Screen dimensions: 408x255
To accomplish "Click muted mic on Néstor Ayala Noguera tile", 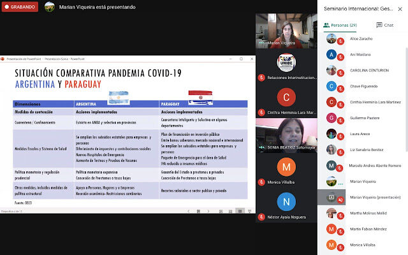I will [x=261, y=217].
